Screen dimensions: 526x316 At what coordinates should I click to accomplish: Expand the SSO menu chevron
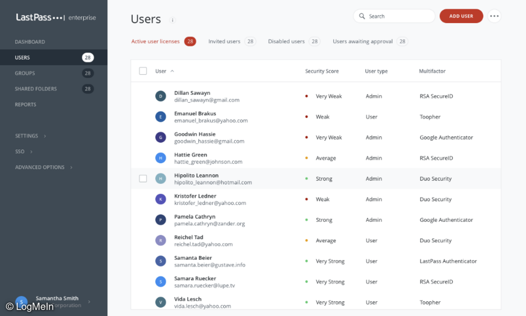pos(31,151)
